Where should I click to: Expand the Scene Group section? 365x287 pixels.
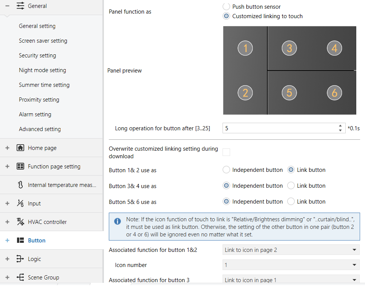[7, 277]
